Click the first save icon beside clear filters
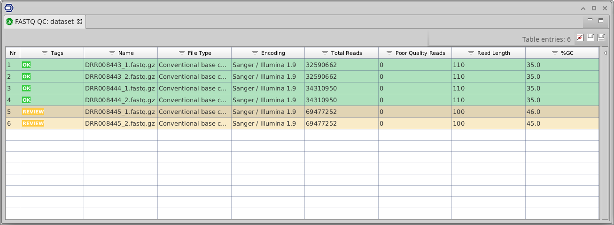The height and width of the screenshot is (225, 614). [x=591, y=37]
